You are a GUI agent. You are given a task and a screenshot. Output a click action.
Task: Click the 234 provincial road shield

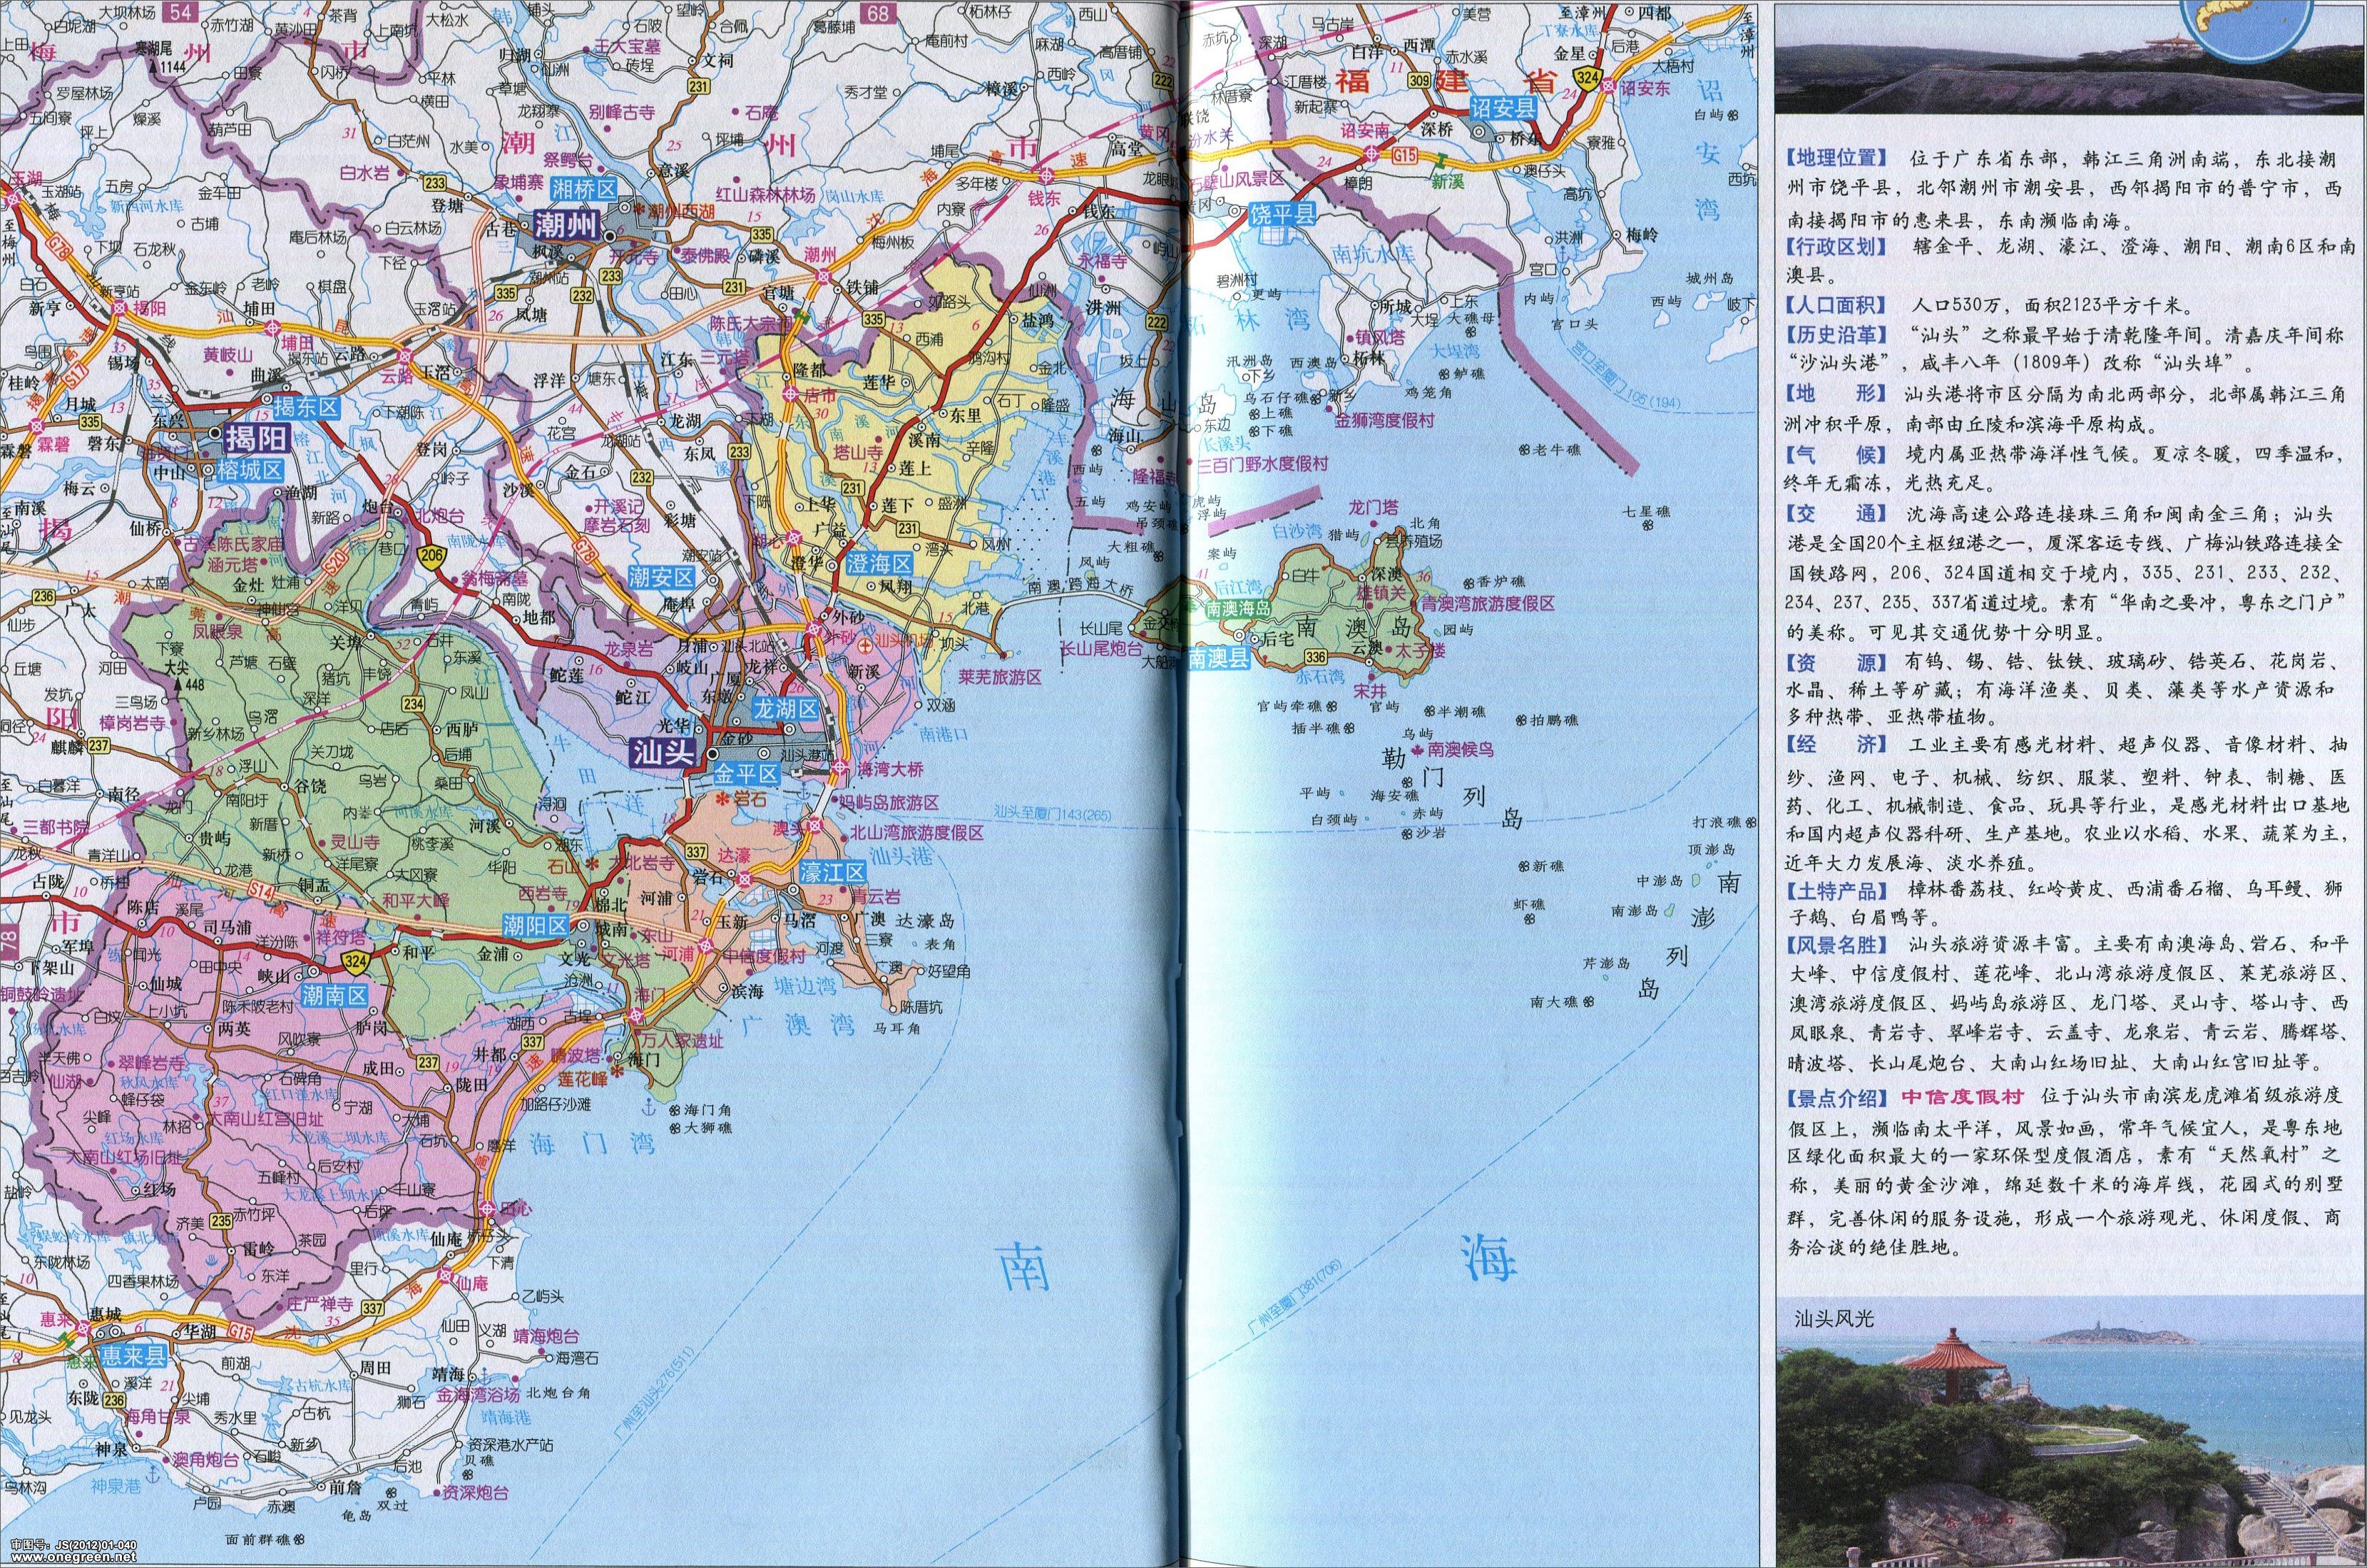click(x=414, y=704)
